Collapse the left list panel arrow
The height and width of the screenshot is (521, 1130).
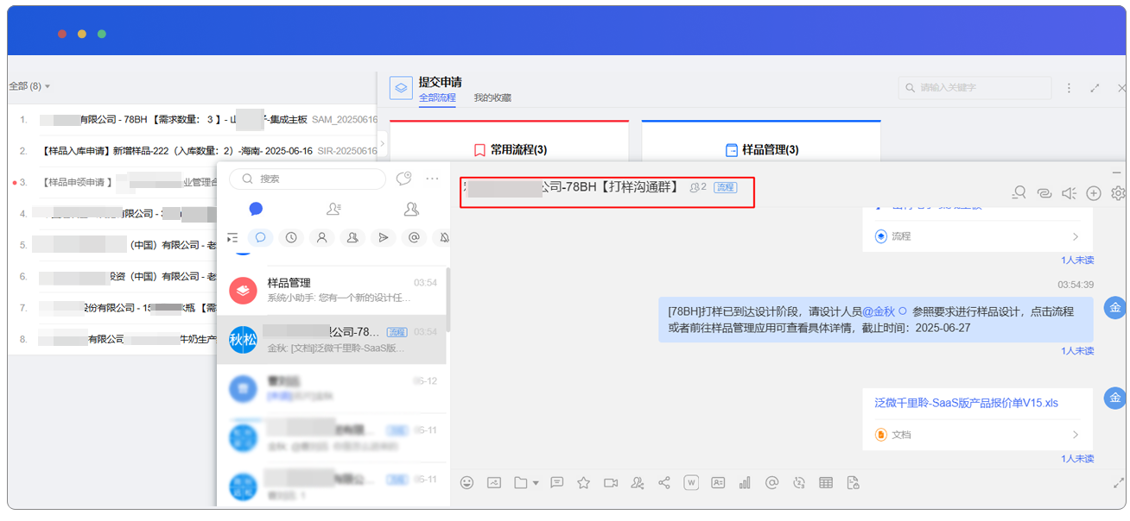coord(382,143)
